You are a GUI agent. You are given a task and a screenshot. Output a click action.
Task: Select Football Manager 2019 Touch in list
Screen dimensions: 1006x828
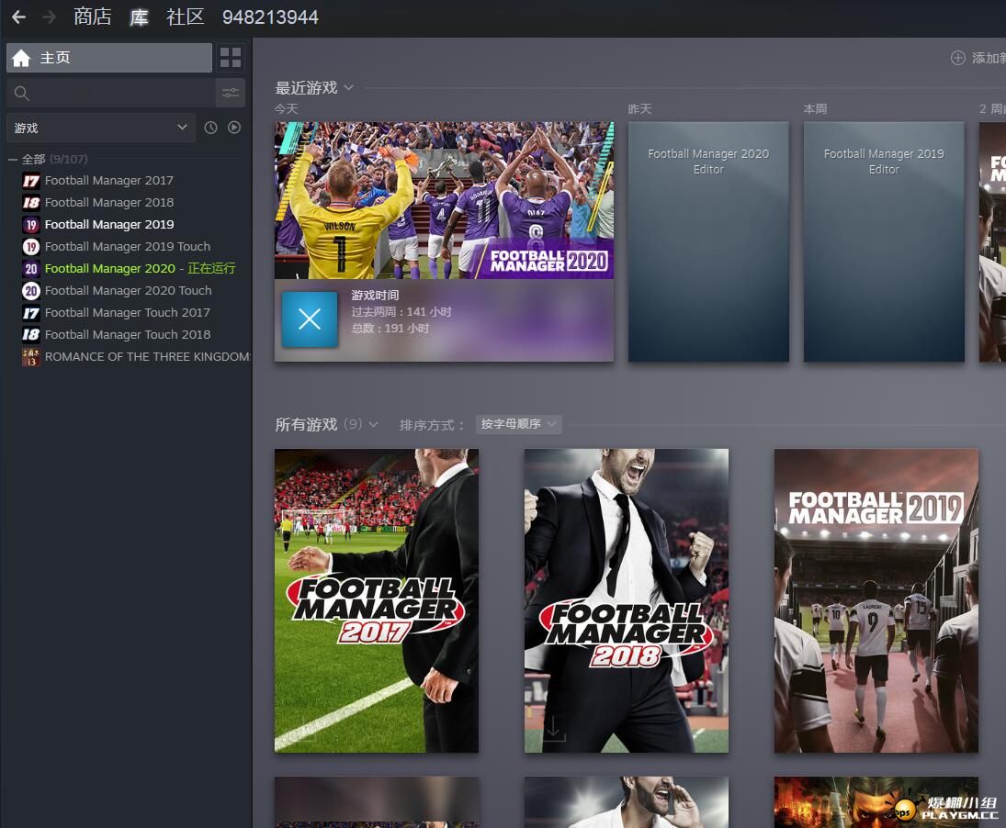(127, 246)
